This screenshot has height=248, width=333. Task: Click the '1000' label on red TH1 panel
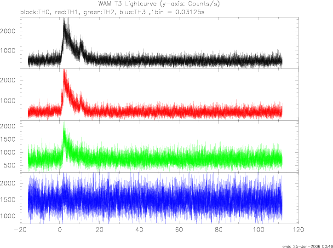click(8, 101)
